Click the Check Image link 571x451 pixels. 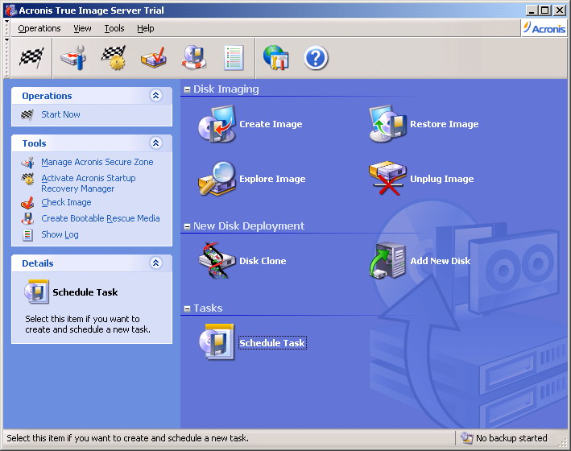click(66, 203)
